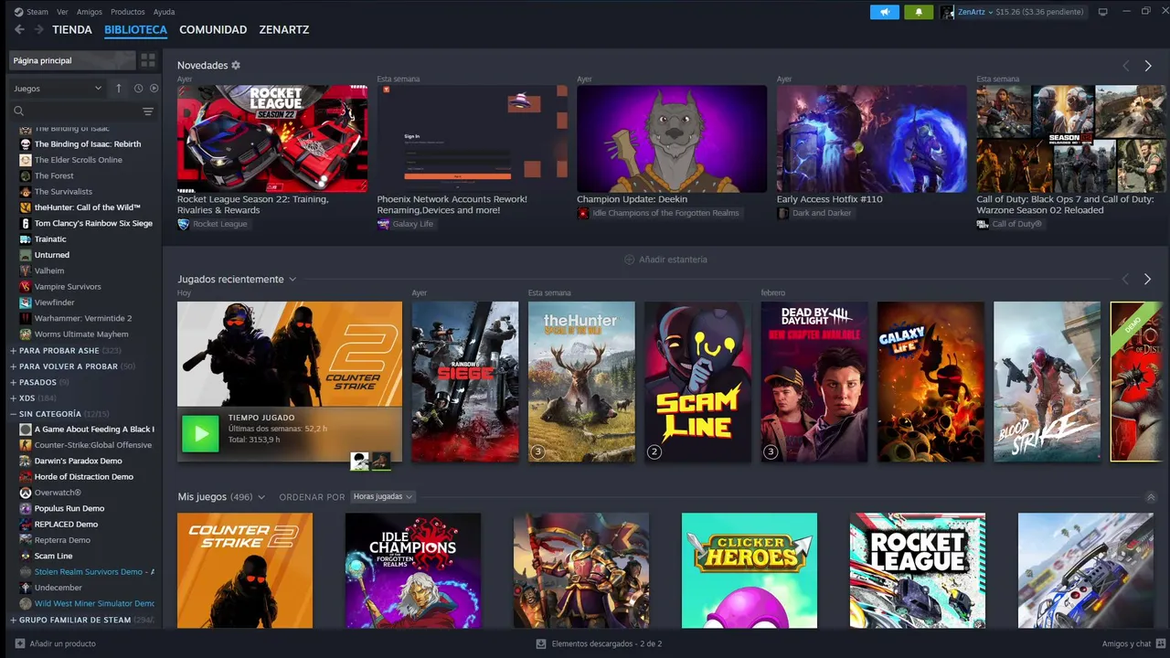Show next Novedades items with right arrow

coord(1148,66)
